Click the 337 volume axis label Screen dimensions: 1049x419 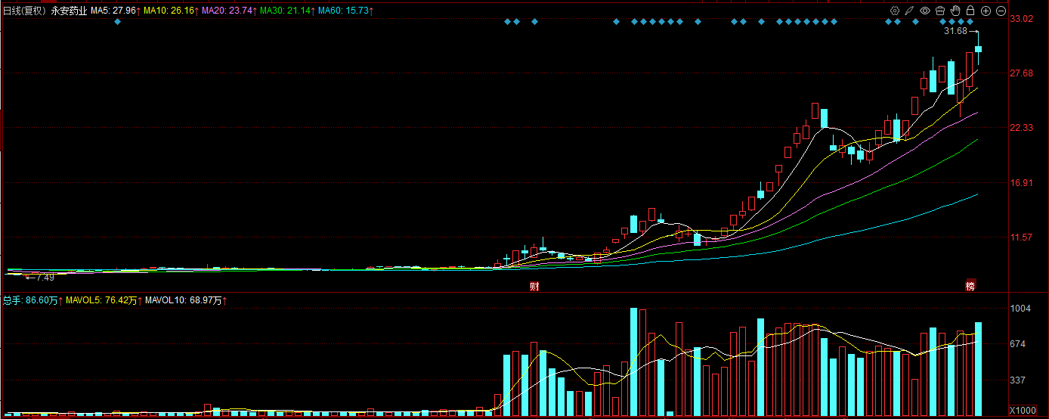click(x=1018, y=380)
